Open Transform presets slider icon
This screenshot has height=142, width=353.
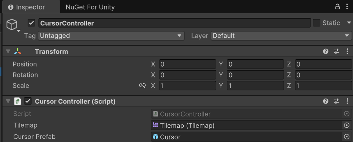point(336,52)
